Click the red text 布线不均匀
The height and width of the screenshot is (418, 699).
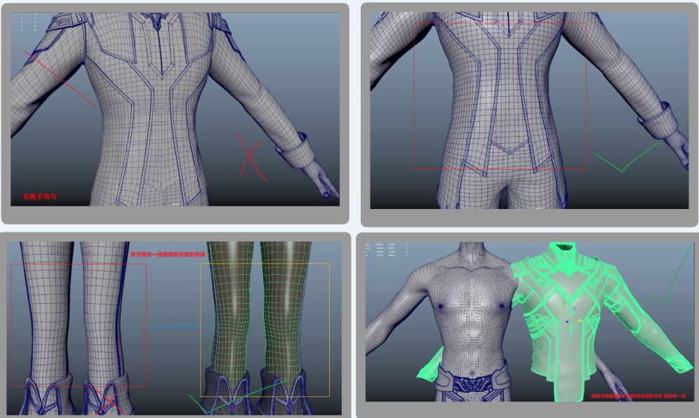(39, 196)
